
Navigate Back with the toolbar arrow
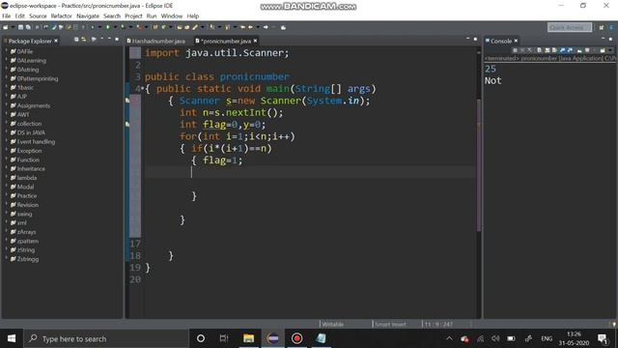coord(250,27)
